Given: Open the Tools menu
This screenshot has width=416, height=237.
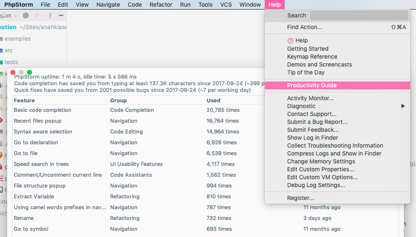Looking at the screenshot, I should click(x=205, y=5).
